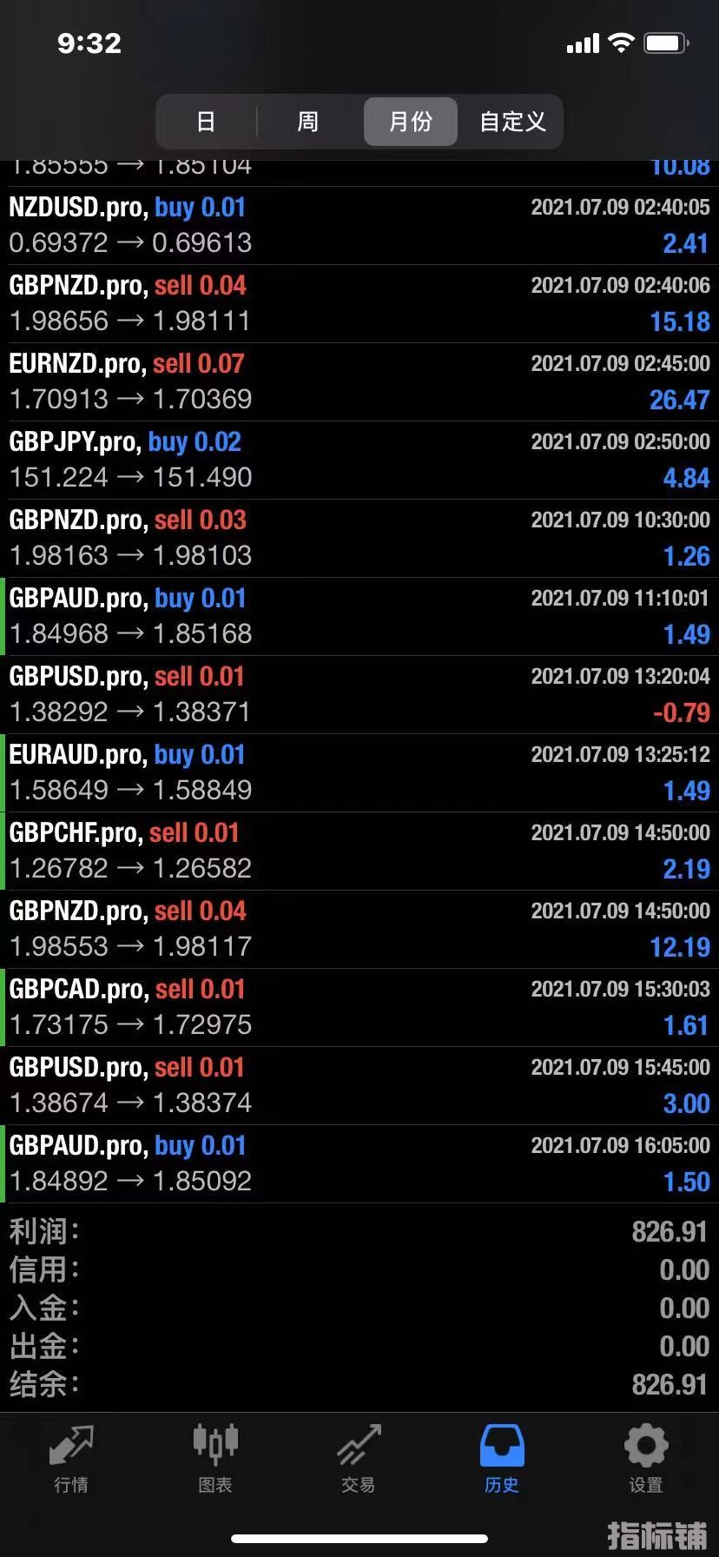Tap the Wi-Fi status icon
This screenshot has height=1557, width=719.
click(621, 43)
